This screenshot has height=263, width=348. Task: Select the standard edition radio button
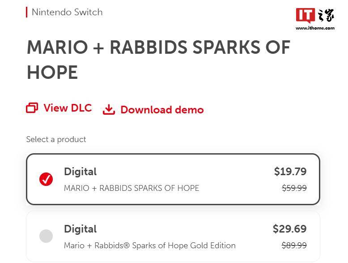coord(46,179)
